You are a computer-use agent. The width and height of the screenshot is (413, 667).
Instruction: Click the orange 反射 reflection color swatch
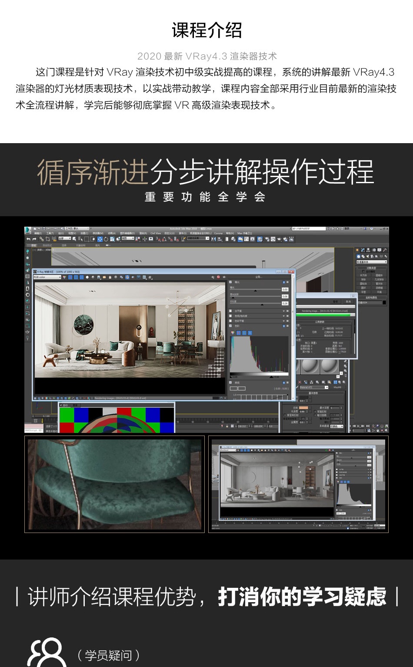click(303, 408)
